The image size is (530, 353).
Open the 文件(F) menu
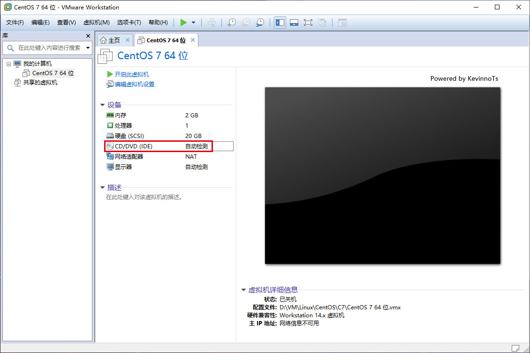(x=15, y=23)
